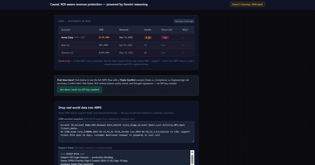Click the $200,000 ARR value
This screenshot has height=165, width=315.
point(104,53)
